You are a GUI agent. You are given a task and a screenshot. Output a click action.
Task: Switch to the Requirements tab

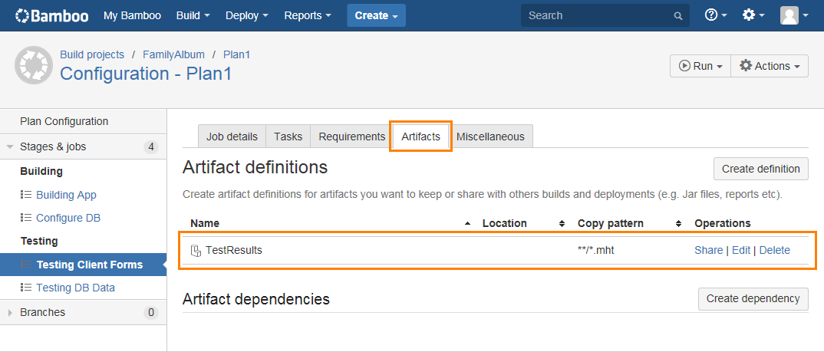point(351,137)
